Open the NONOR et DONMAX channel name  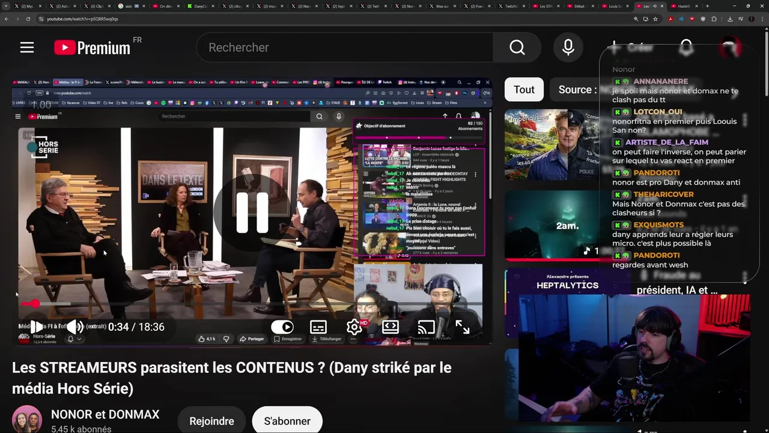105,414
